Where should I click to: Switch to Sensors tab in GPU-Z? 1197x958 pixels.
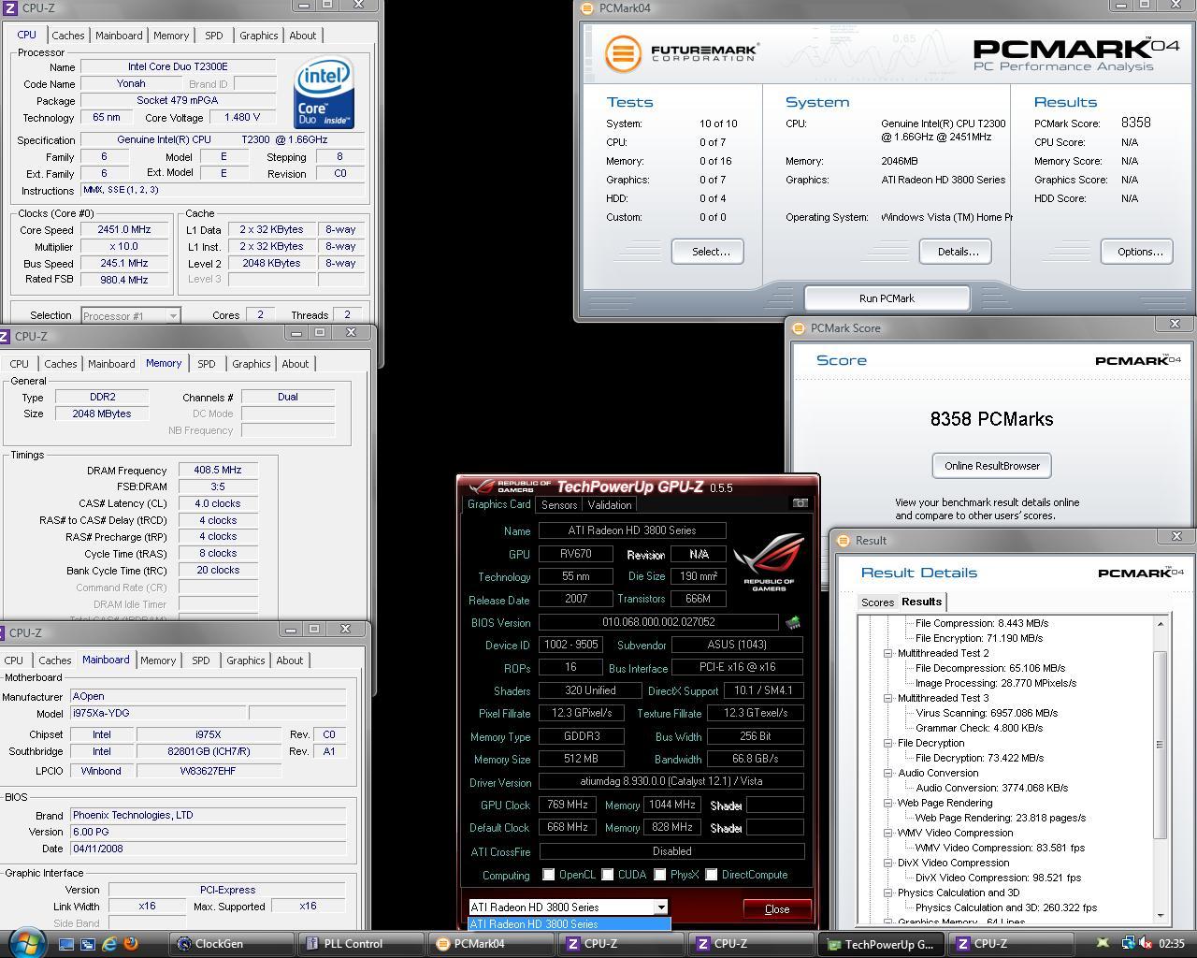click(x=559, y=505)
